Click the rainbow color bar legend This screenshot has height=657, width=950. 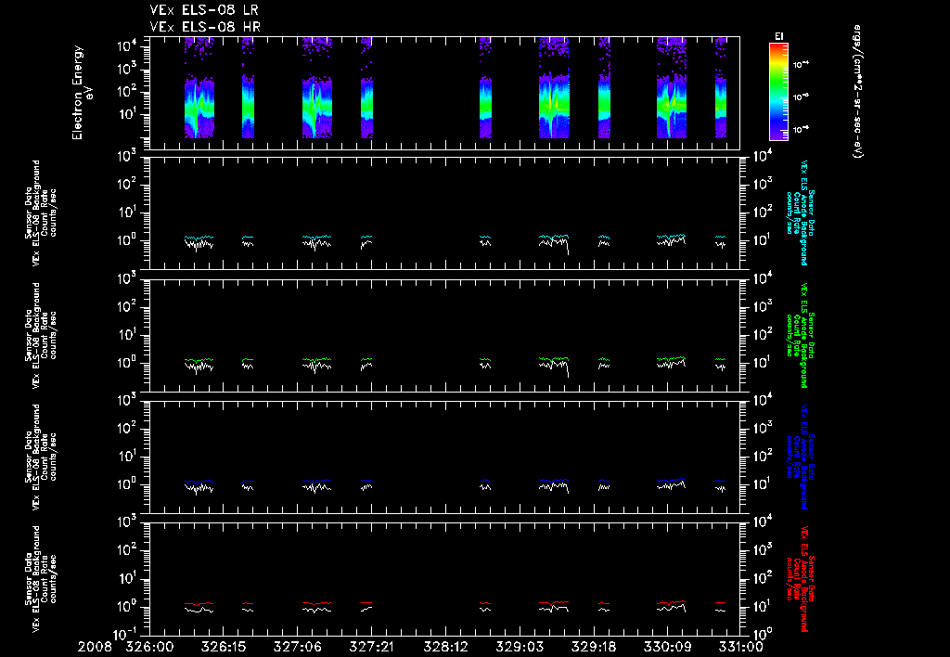tap(778, 92)
